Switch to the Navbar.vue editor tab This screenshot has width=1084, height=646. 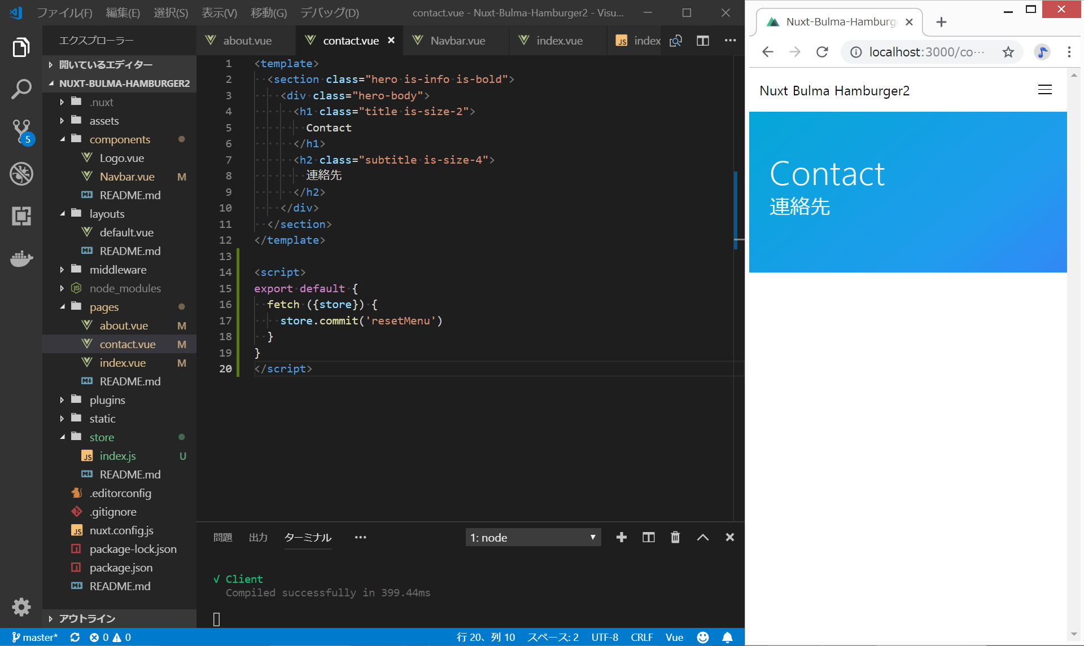click(457, 41)
